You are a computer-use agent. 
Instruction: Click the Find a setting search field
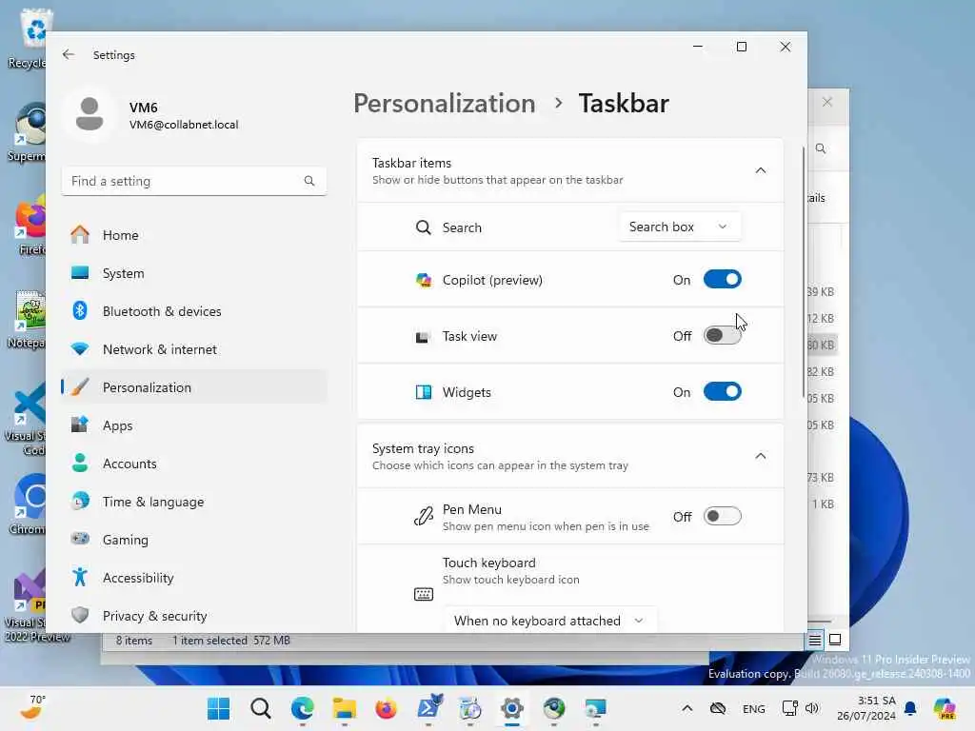tap(194, 181)
